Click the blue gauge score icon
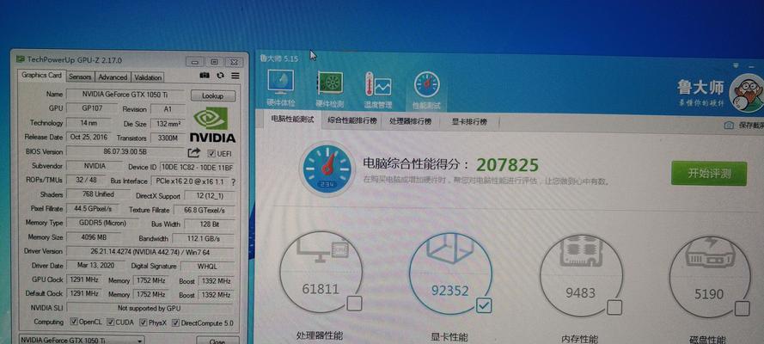The width and height of the screenshot is (764, 344). (x=326, y=168)
